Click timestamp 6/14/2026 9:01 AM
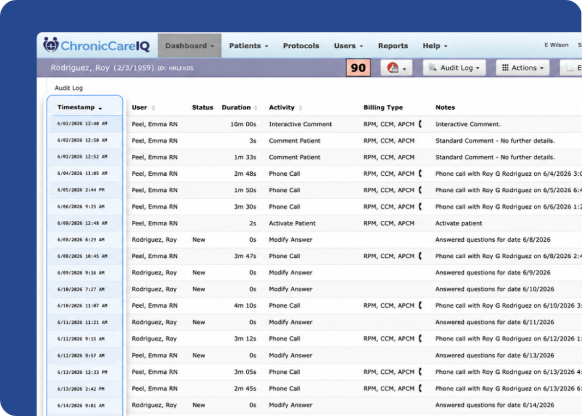The width and height of the screenshot is (582, 416). [x=81, y=405]
